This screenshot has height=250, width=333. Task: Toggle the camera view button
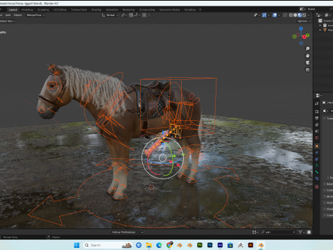point(307,62)
